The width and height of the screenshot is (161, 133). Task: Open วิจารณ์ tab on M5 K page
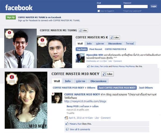tap(130, 44)
